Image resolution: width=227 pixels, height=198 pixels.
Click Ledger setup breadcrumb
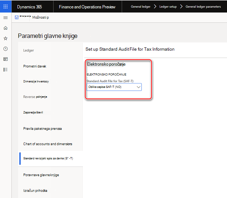point(168,7)
